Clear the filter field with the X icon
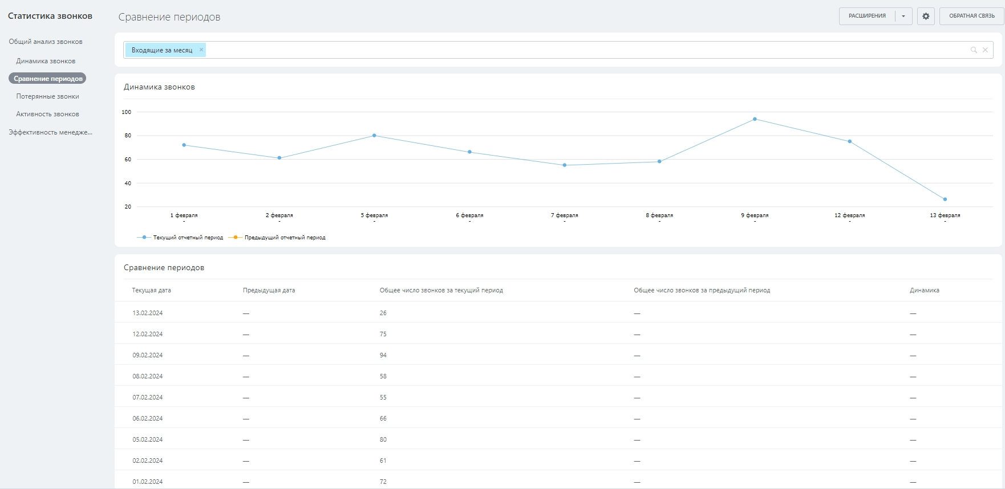1005x489 pixels. (x=985, y=50)
